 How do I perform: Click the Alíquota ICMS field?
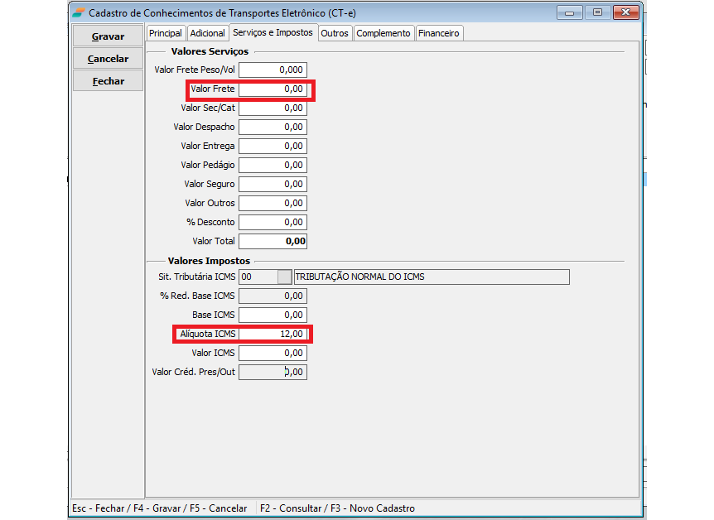coord(273,334)
